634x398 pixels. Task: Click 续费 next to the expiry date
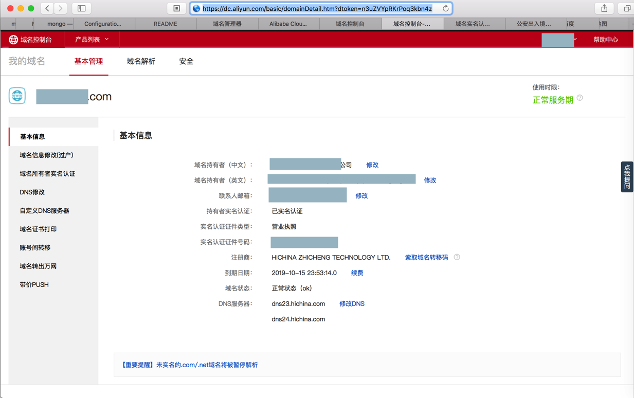(x=357, y=273)
